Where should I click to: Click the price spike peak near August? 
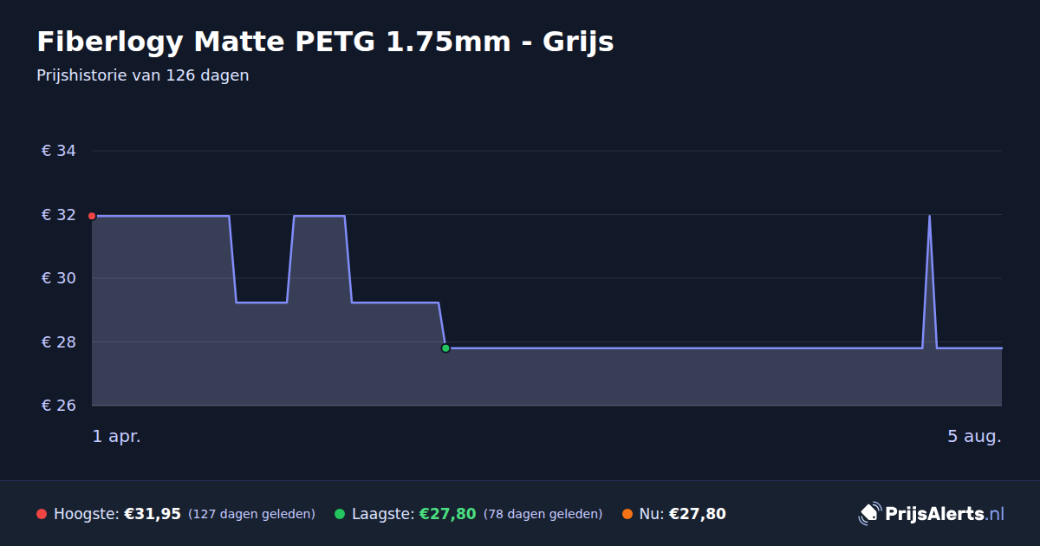coord(929,217)
